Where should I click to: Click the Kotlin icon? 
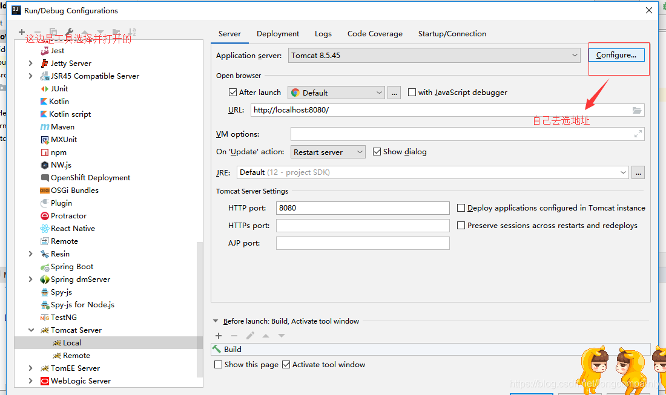[44, 102]
